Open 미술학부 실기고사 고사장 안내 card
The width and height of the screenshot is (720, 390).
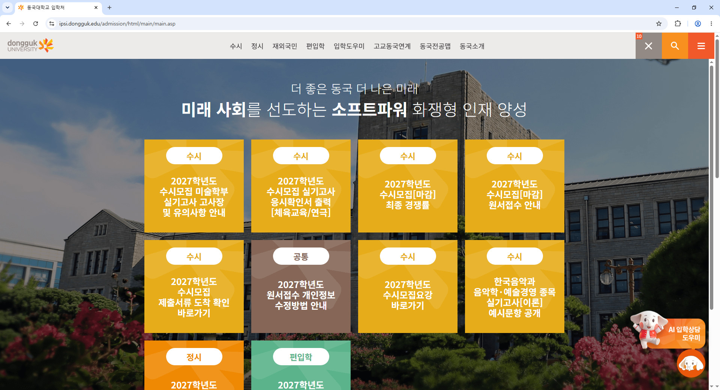(194, 186)
